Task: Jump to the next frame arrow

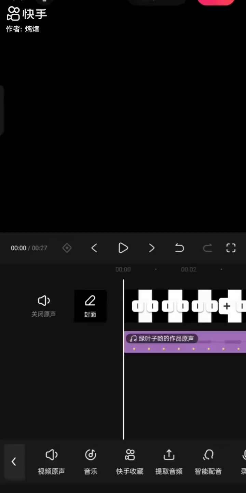Action: pyautogui.click(x=152, y=248)
